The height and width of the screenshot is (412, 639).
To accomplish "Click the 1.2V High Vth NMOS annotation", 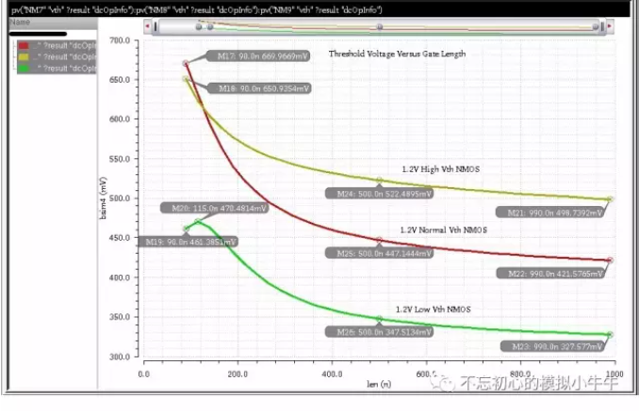I will coord(440,168).
